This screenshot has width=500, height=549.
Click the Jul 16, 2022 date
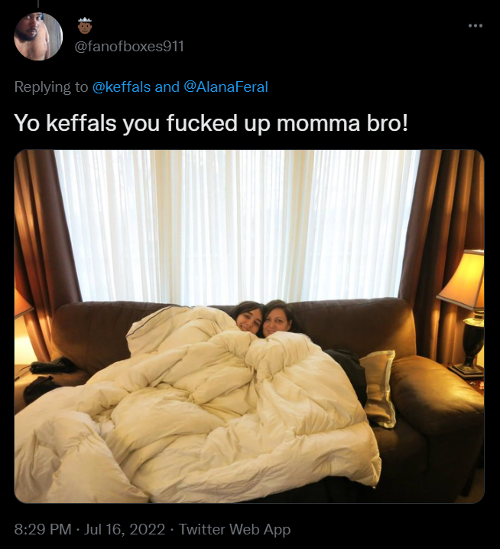[125, 529]
